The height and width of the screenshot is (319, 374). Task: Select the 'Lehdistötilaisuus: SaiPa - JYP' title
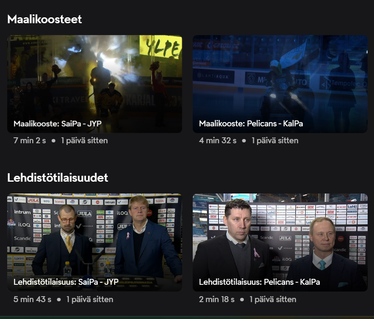point(66,282)
